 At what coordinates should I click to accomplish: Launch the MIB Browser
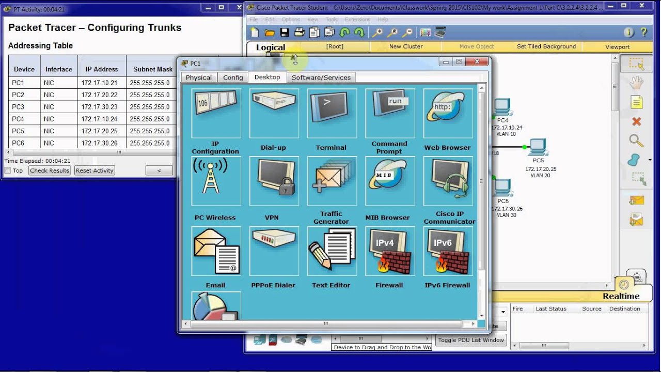(x=389, y=181)
